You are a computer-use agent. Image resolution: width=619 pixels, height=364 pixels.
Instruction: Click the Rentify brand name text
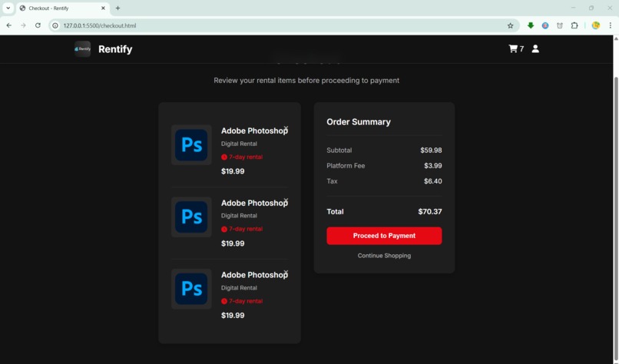(x=115, y=49)
